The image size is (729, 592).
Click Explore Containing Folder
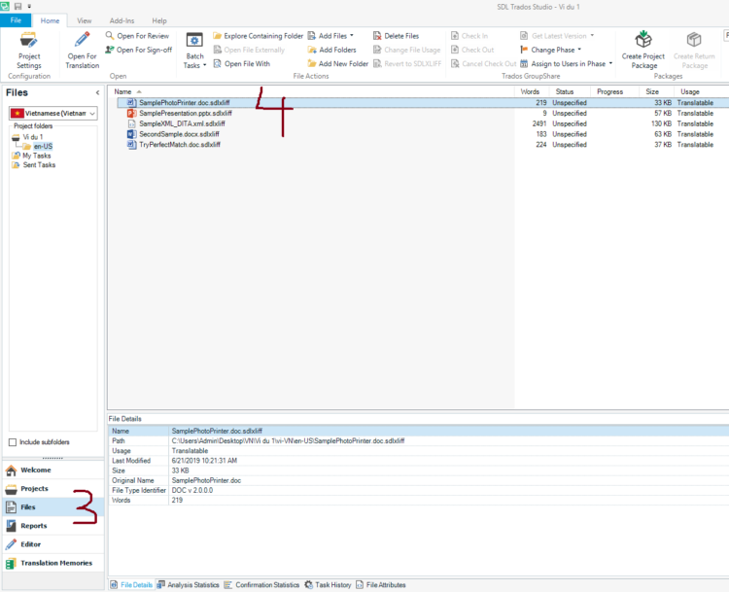258,36
